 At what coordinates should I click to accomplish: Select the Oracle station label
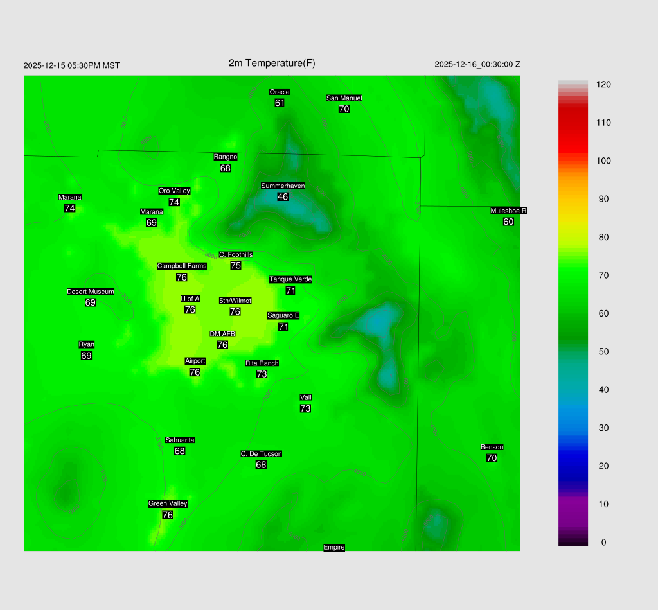tap(280, 92)
